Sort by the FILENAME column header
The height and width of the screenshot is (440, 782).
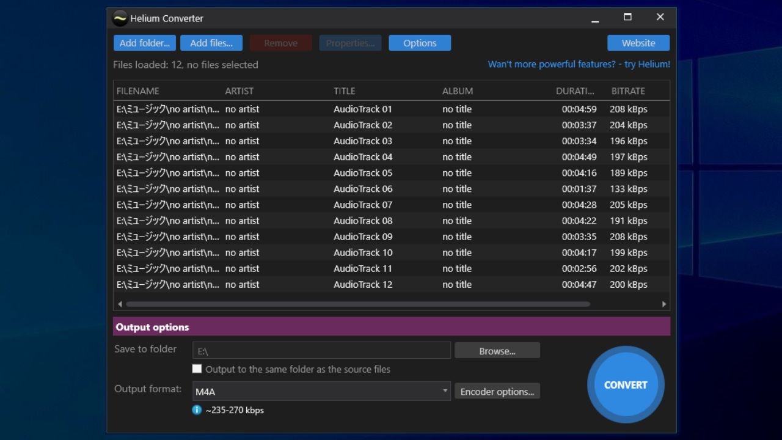[x=138, y=91]
